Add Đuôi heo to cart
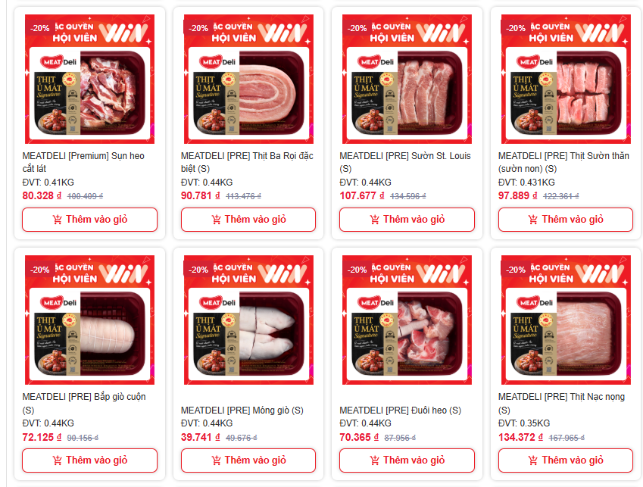643x487 pixels. point(407,460)
